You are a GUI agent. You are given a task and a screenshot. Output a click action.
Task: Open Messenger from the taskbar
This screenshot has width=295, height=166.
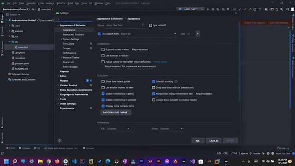[x=167, y=161]
